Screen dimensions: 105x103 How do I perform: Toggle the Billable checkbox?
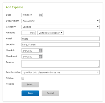(x=23, y=78)
